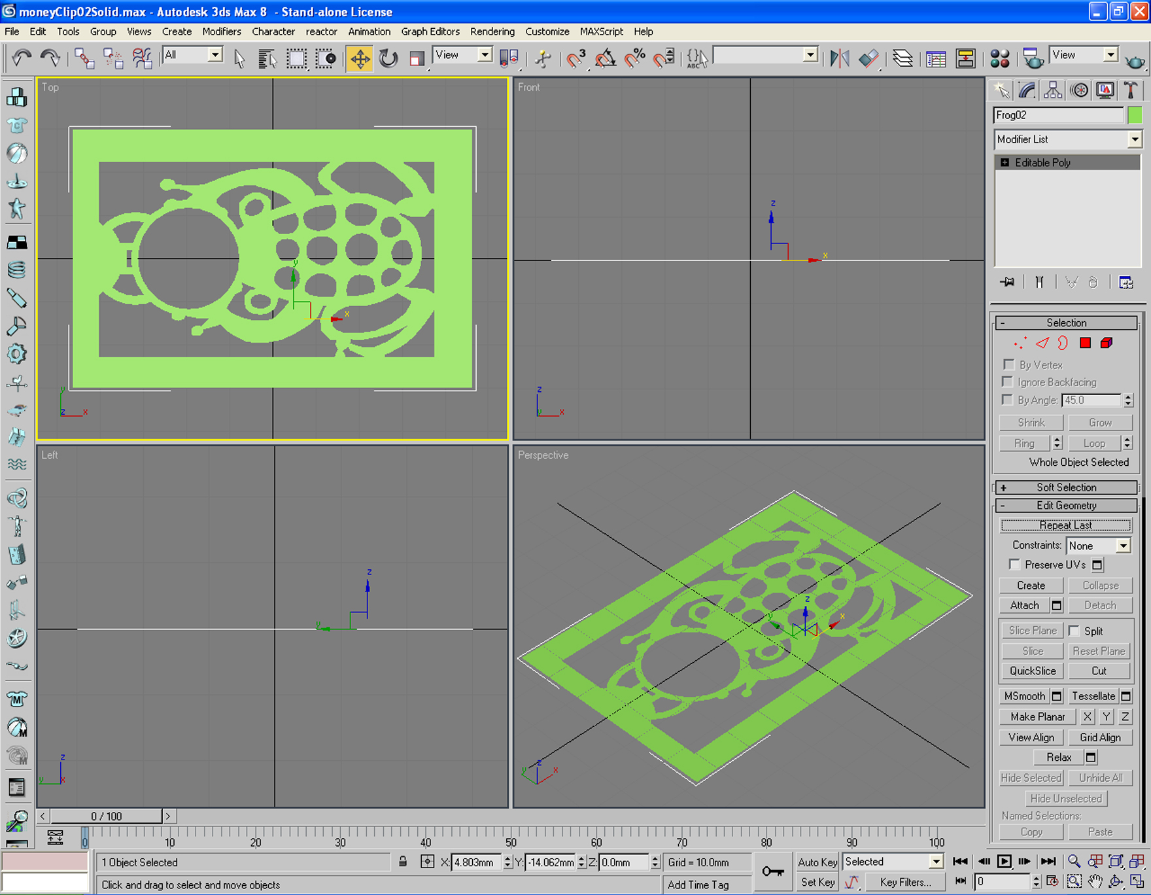Select the Rotate tool in toolbar

388,59
